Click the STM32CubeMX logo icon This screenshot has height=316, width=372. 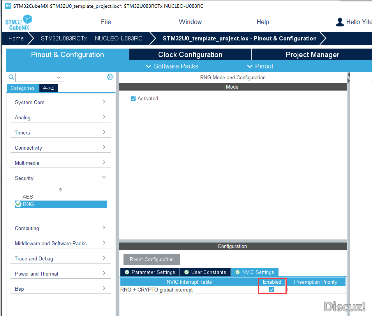point(19,22)
